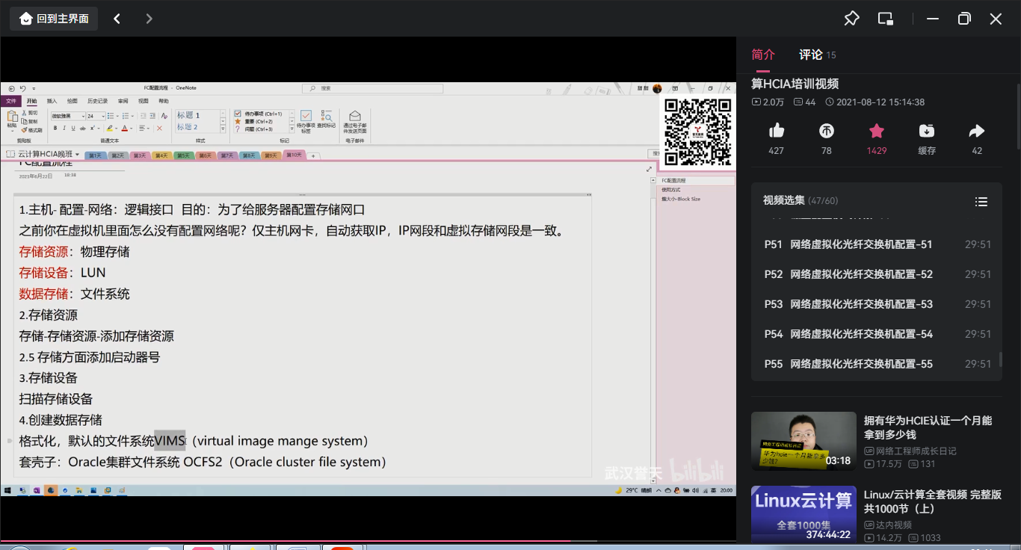Click the like thumbs-up icon
Viewport: 1021px width, 550px height.
click(777, 132)
